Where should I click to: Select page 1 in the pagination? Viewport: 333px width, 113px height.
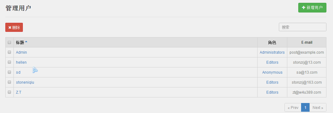pyautogui.click(x=305, y=107)
